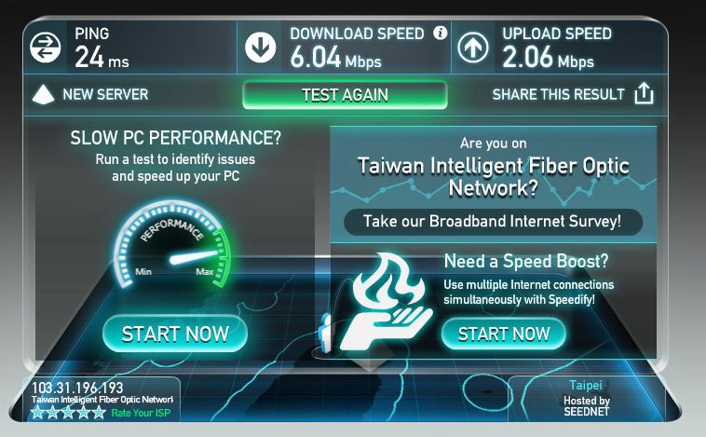Click the Taiwan Intelligent Fiber Optic Network heading
706x437 pixels.
(494, 177)
